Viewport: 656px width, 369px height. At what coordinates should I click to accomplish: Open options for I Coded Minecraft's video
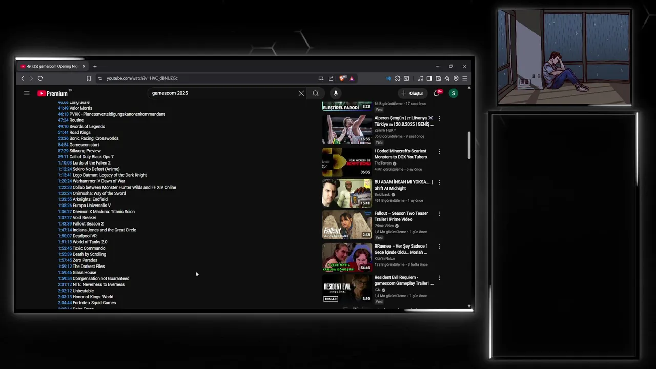(439, 152)
